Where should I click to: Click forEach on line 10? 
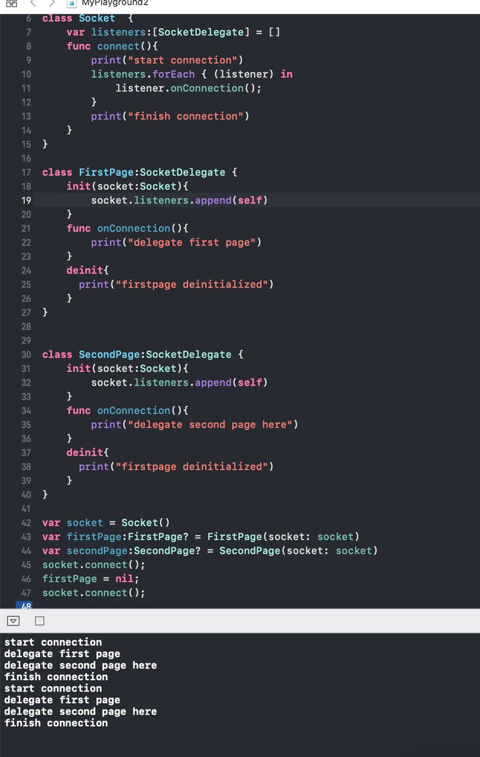(x=174, y=74)
